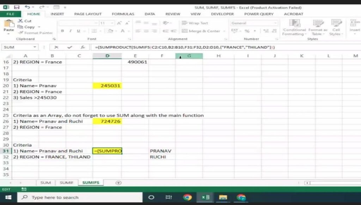Open File Explorer from the taskbar
361x205 pixels.
(223, 197)
